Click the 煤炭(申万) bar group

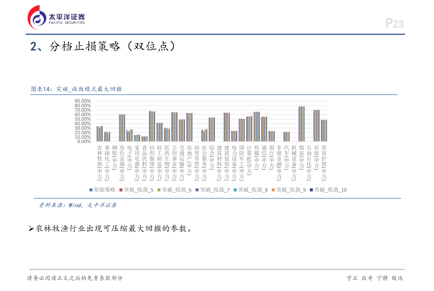pos(301,124)
